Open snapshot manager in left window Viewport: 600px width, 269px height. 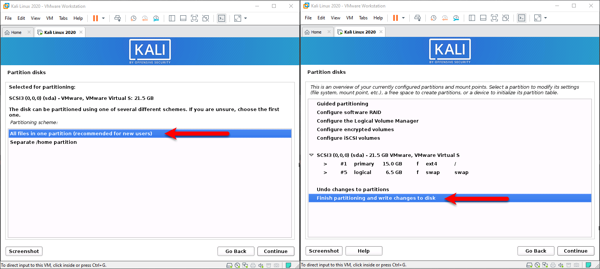pyautogui.click(x=156, y=18)
